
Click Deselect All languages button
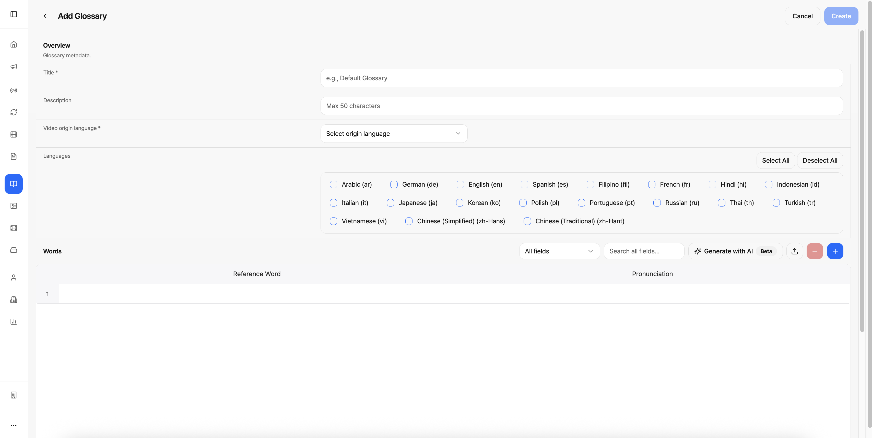[x=820, y=161]
